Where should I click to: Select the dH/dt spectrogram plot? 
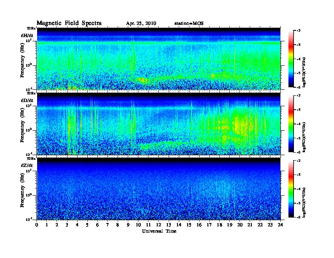point(159,59)
